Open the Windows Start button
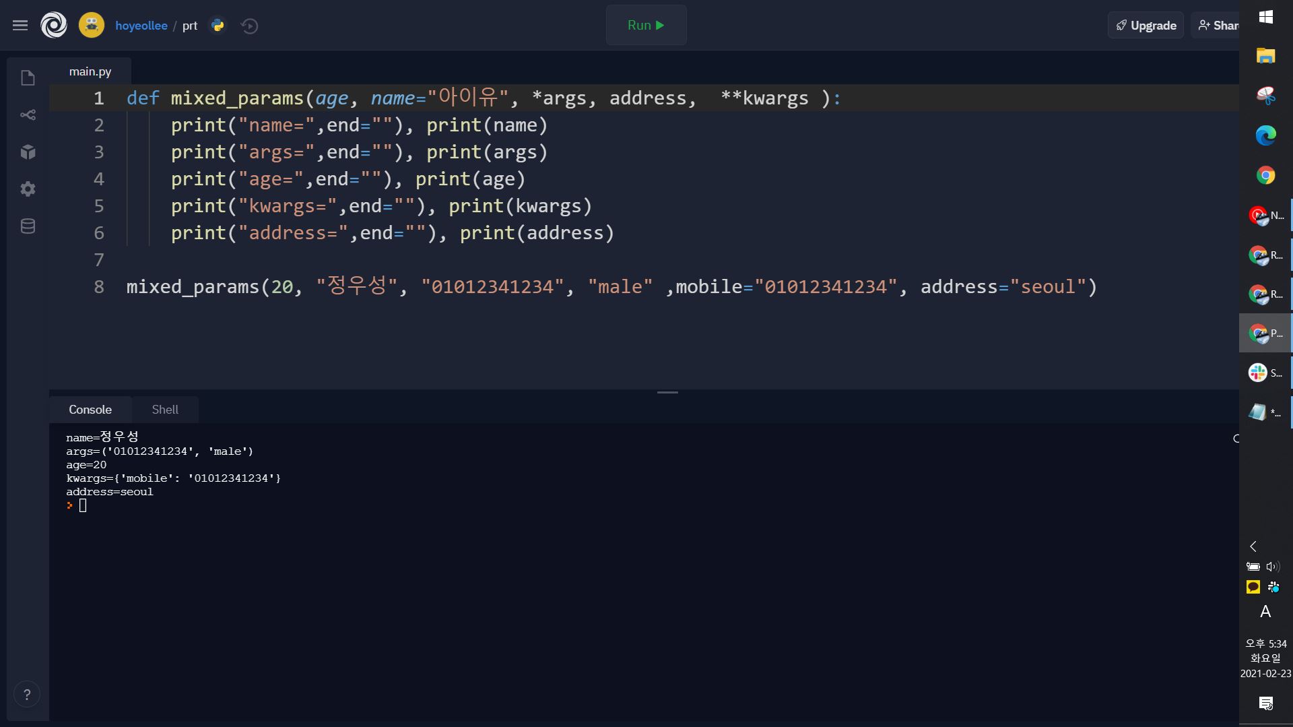1293x727 pixels. [x=1265, y=17]
